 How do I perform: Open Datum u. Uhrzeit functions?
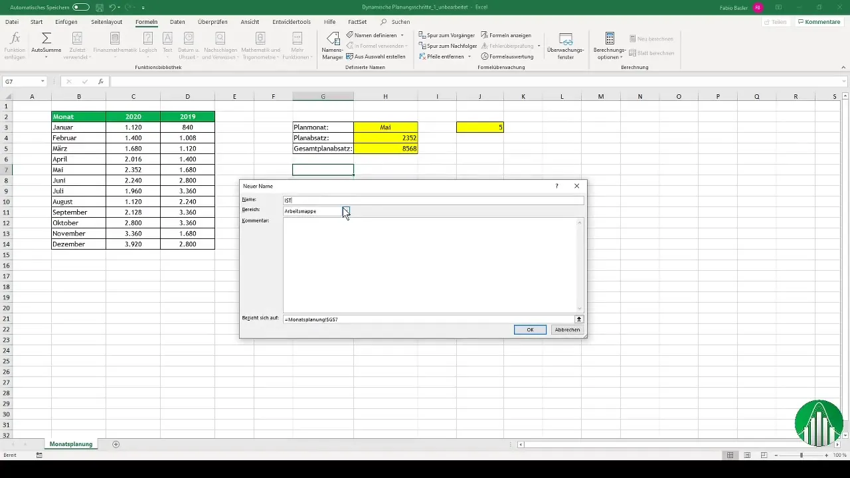189,46
